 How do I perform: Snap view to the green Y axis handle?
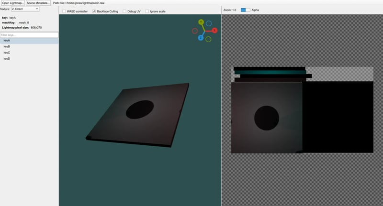tap(201, 22)
